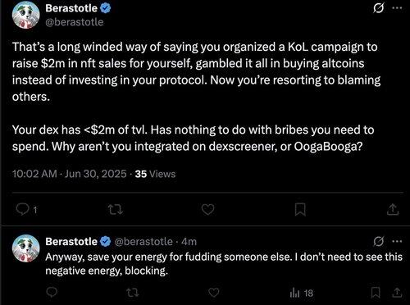Bookmark the main tweet
410x305 pixels.
[300, 210]
